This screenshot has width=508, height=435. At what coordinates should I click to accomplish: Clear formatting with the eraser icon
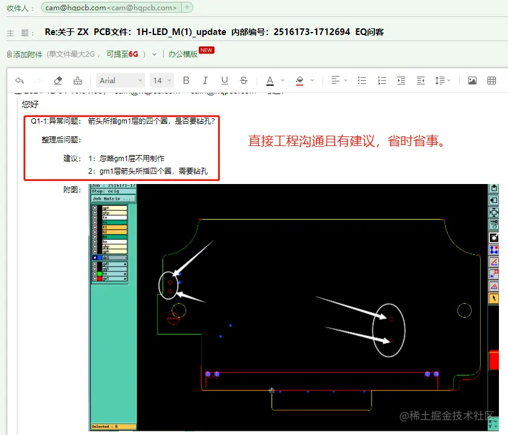(58, 81)
